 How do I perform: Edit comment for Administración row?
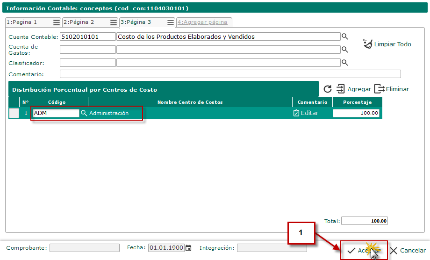306,113
